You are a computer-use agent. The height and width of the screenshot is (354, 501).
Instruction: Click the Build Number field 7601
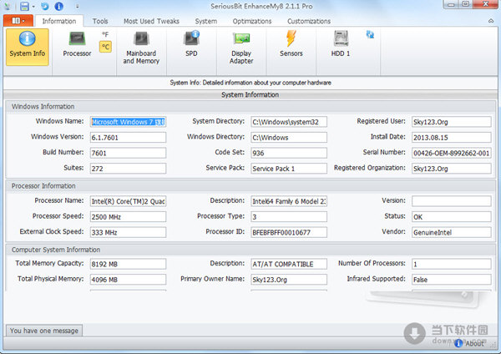(x=128, y=153)
